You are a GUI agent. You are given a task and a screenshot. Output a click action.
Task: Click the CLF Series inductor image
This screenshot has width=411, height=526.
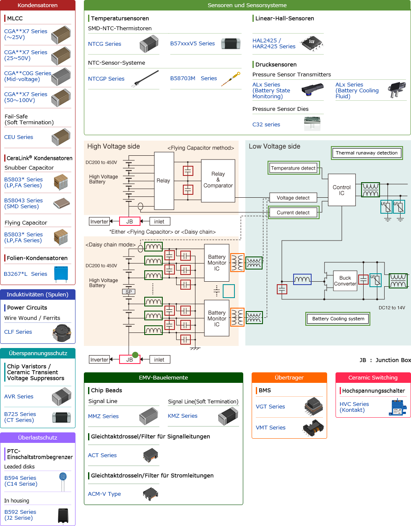(x=62, y=332)
